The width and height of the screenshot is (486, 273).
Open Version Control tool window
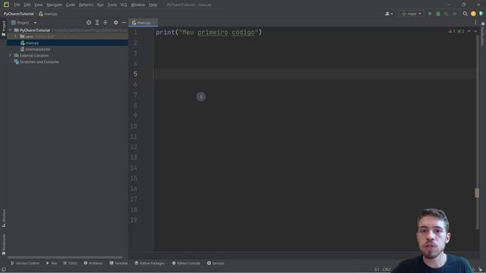click(25, 263)
